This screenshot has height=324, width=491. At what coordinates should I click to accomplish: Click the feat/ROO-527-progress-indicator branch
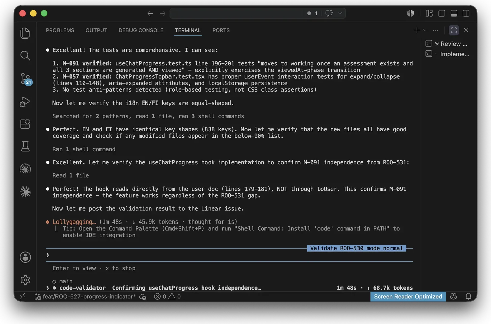pos(85,296)
